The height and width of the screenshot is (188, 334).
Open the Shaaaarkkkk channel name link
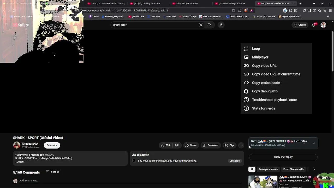tap(30, 144)
